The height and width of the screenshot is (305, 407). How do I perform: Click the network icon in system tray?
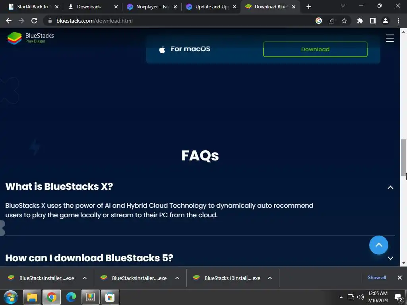click(351, 297)
